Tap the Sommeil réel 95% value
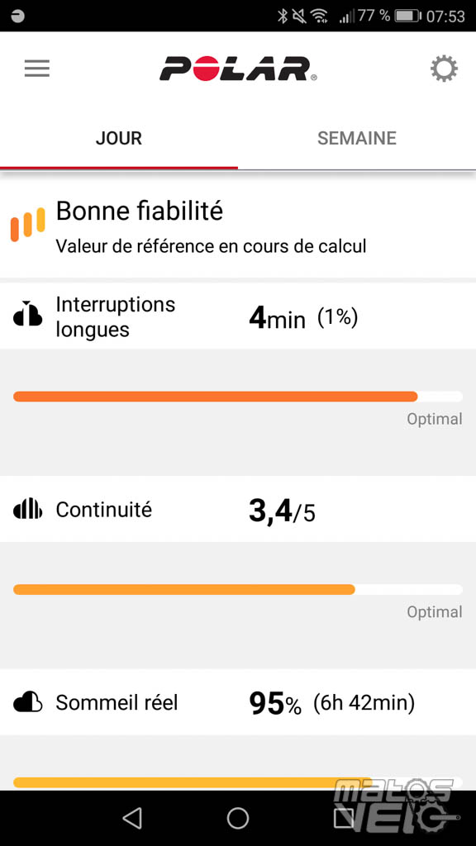The width and height of the screenshot is (476, 846). [275, 704]
